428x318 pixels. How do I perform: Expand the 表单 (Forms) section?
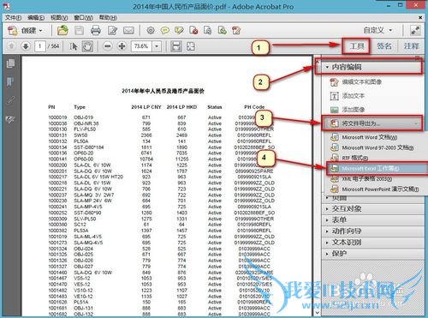373,220
